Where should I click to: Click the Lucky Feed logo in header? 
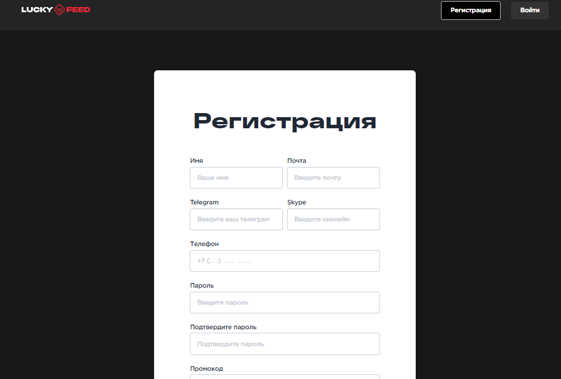tap(56, 10)
